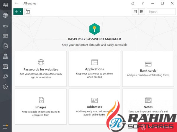177x132 pixels.
Task: Open the Images card
Action: tap(41, 107)
